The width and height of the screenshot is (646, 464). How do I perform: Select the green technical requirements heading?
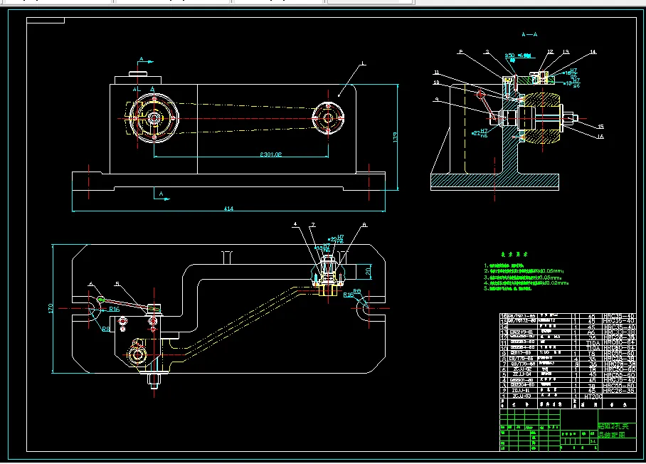tap(514, 255)
